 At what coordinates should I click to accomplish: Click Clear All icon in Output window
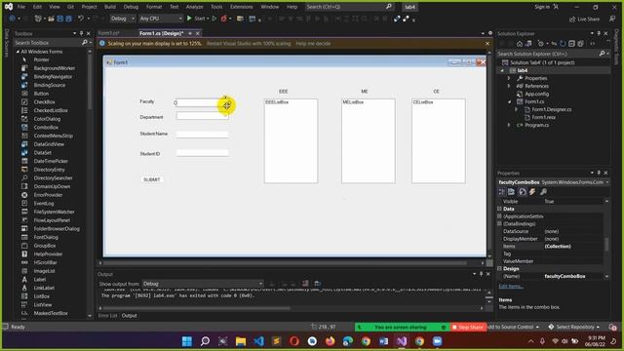tap(305, 284)
